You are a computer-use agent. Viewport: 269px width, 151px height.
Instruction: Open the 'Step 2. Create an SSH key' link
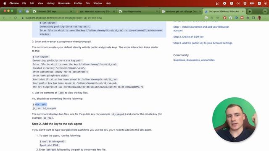coord(188,36)
